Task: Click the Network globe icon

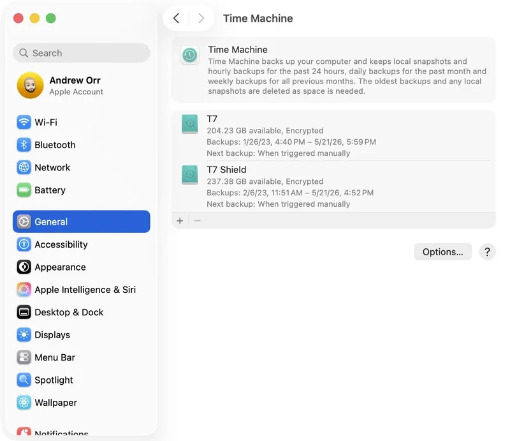Action: point(24,167)
